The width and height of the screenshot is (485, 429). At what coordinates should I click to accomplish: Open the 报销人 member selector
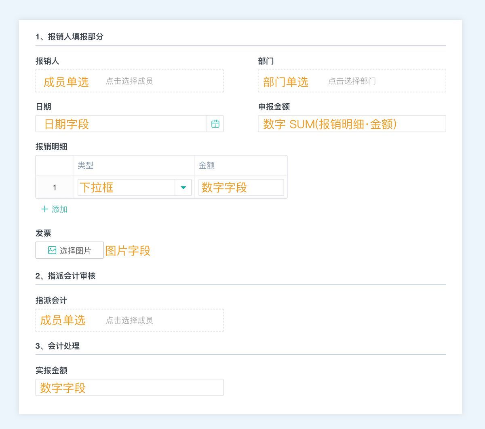point(129,81)
